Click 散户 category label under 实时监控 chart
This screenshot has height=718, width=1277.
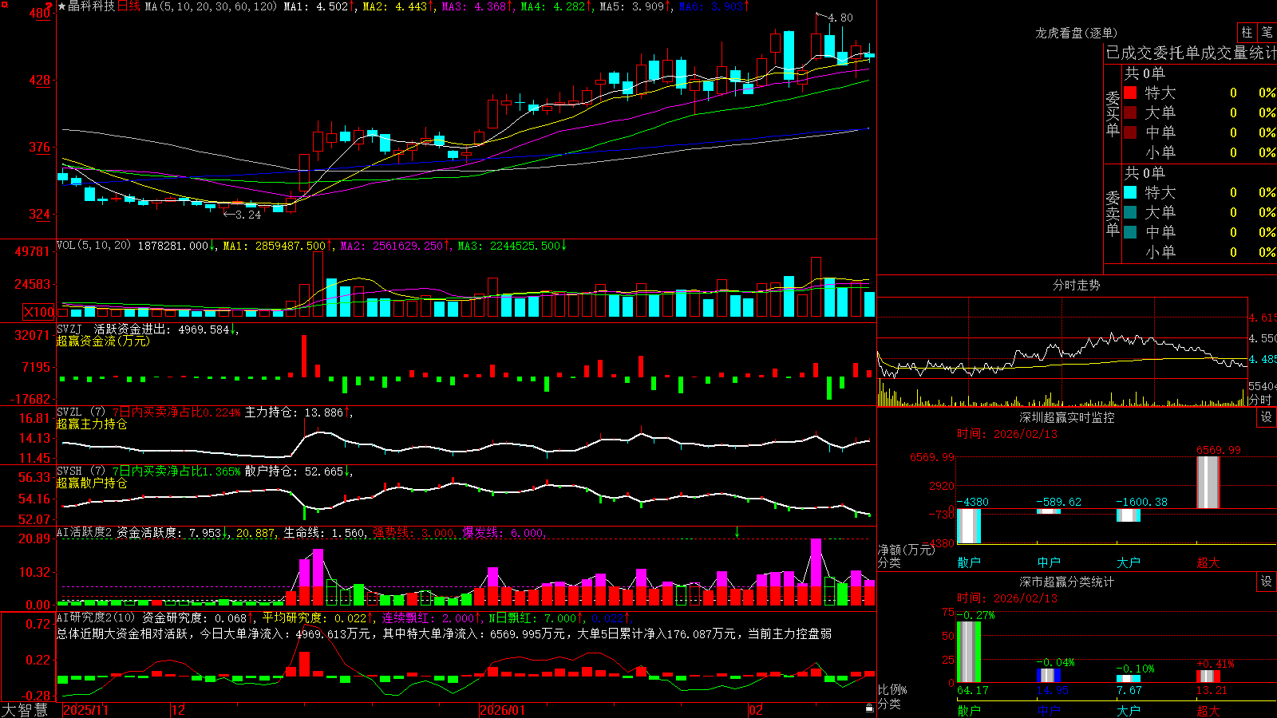pyautogui.click(x=969, y=562)
